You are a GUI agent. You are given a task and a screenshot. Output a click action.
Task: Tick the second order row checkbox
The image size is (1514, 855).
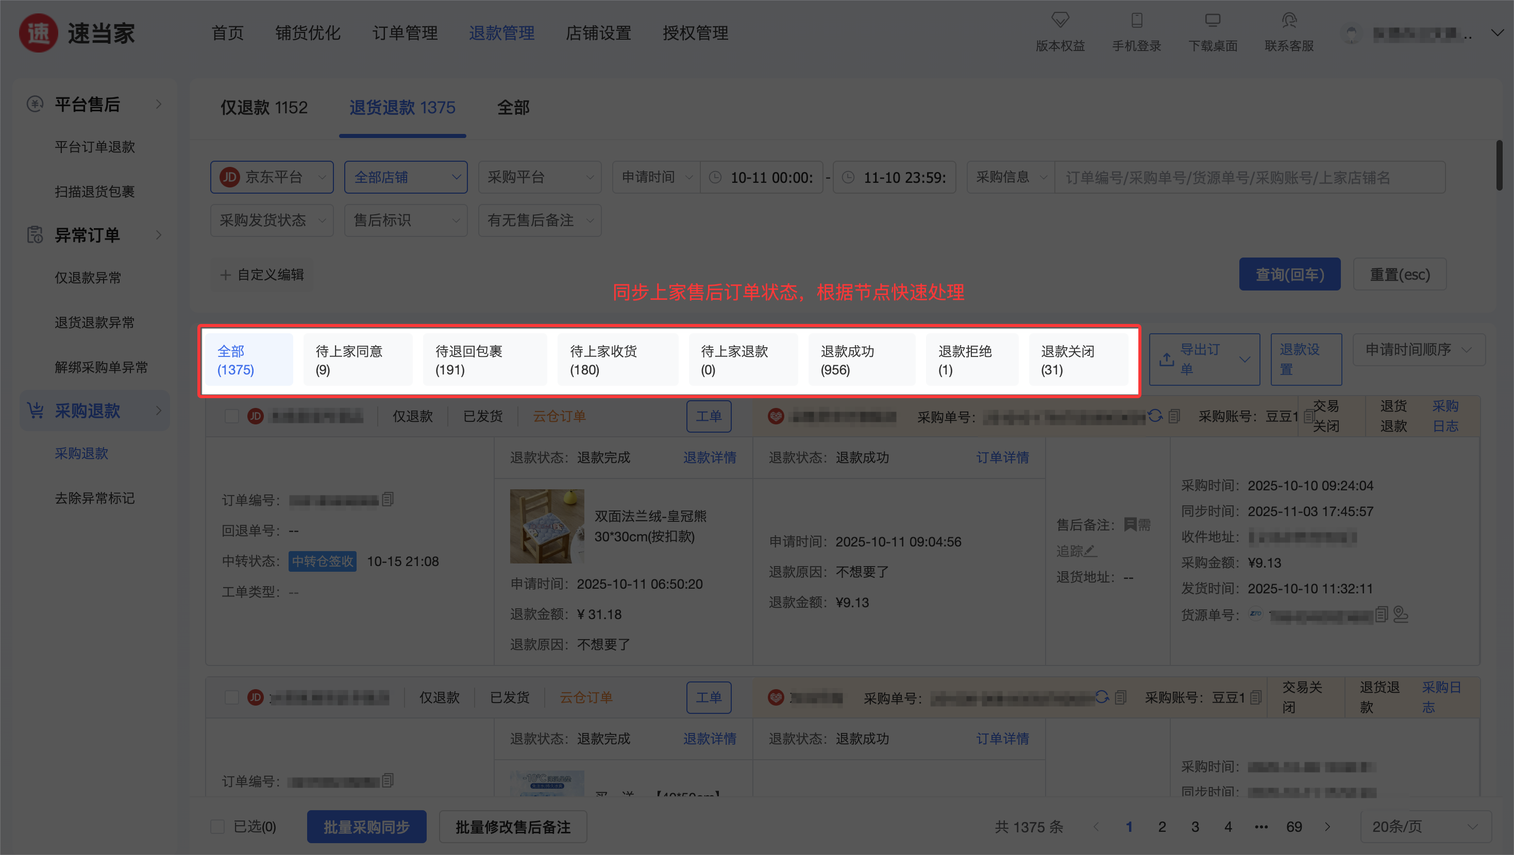[x=231, y=697]
